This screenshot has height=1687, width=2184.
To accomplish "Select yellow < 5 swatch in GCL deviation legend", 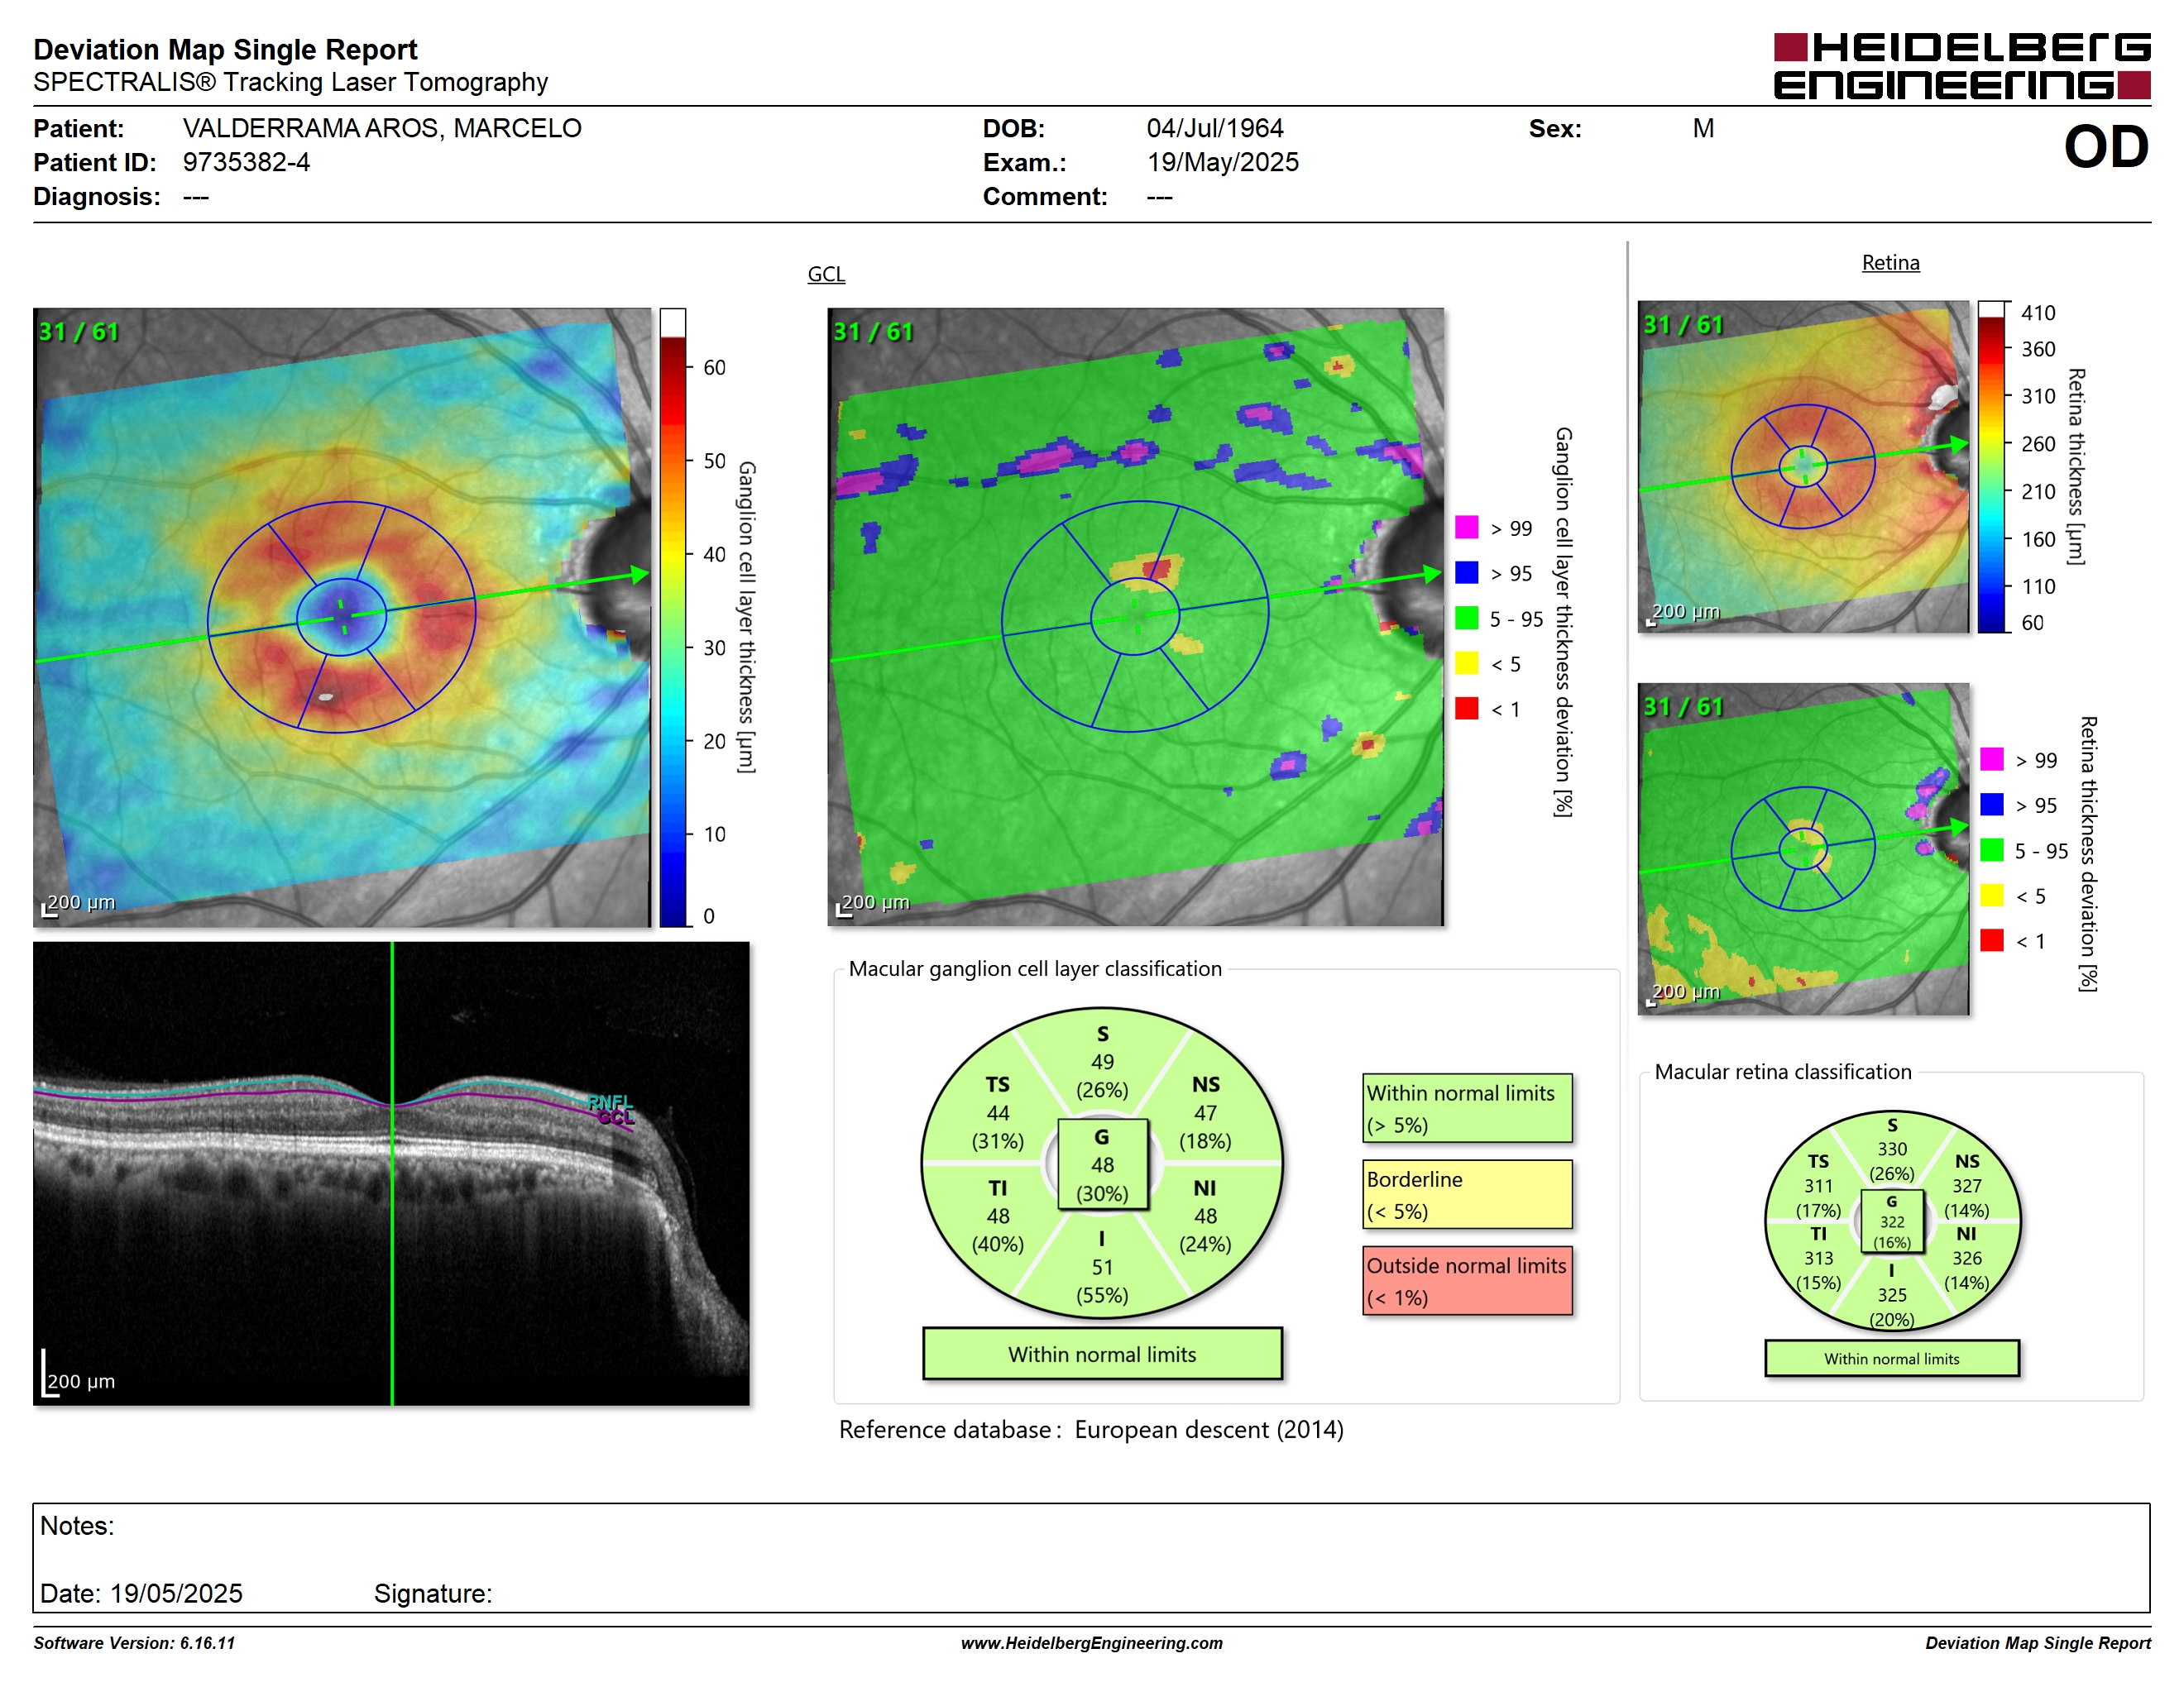I will tap(1466, 662).
